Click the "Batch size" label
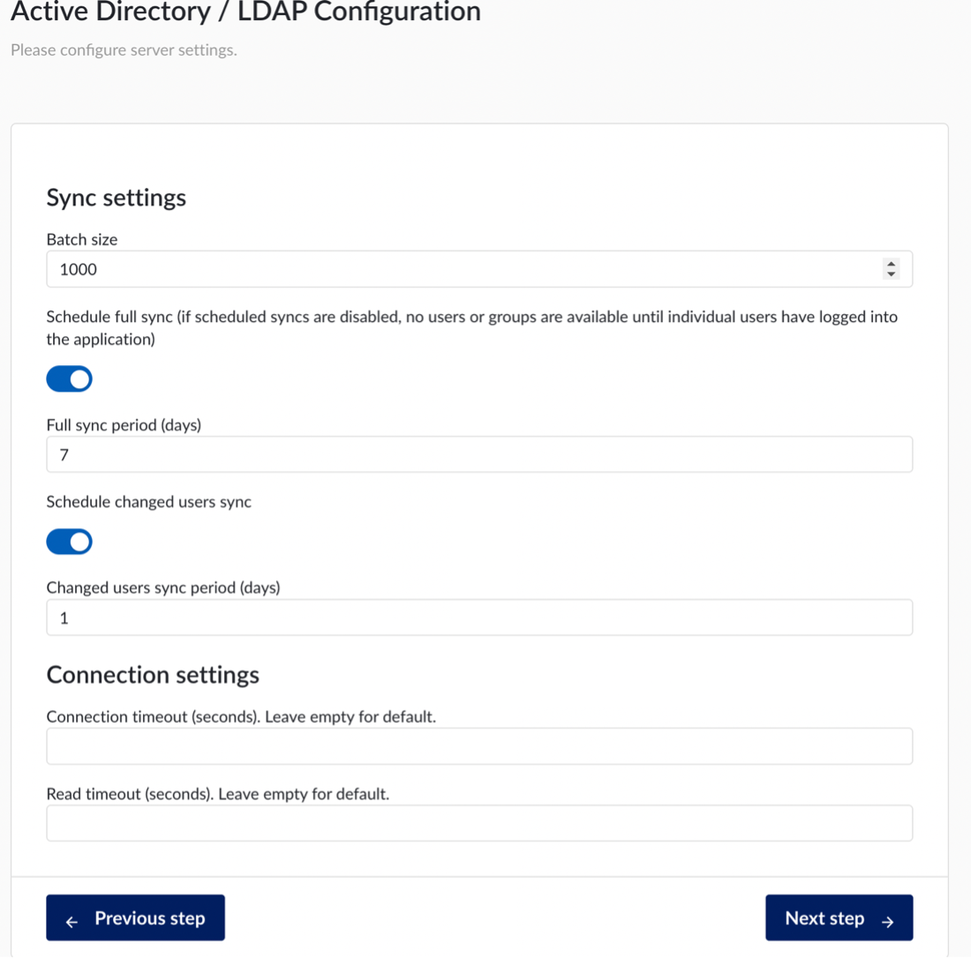971x959 pixels. click(x=82, y=239)
